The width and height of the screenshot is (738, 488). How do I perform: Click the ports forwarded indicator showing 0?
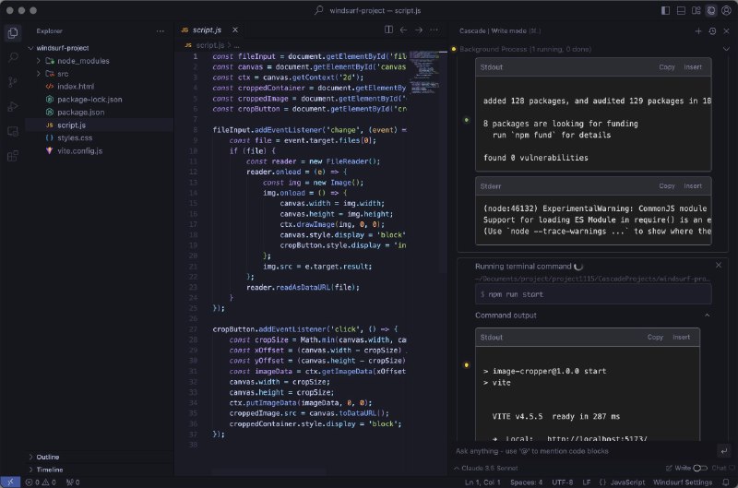(73, 482)
